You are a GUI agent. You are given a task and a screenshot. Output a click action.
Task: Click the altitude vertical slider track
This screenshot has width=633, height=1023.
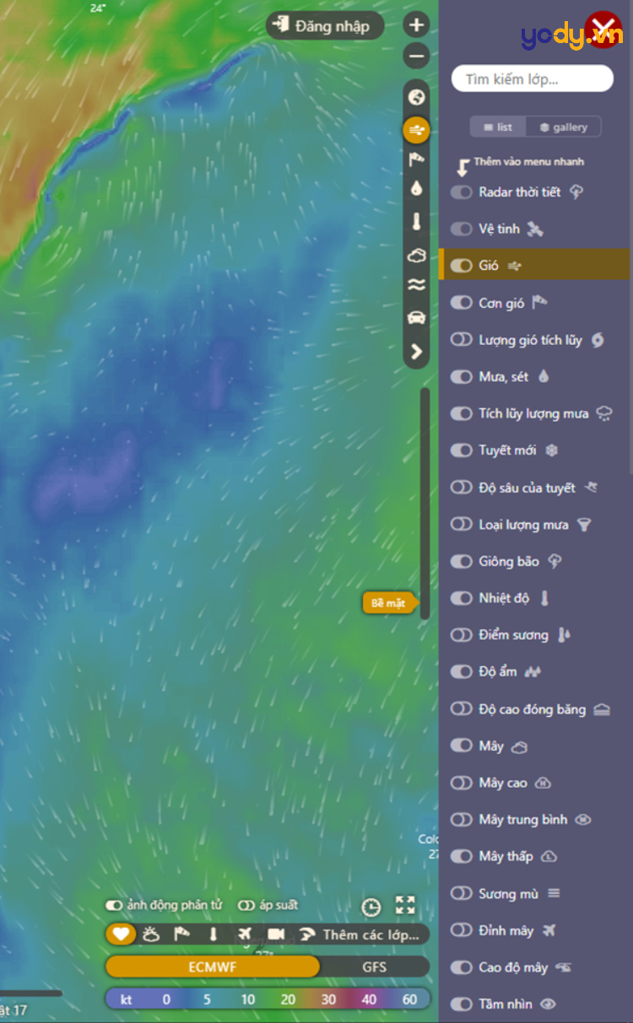(x=425, y=503)
